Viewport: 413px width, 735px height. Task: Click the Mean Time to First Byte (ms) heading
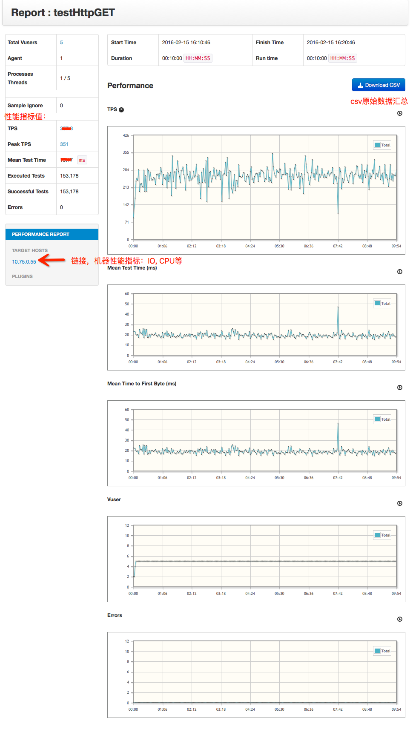142,384
